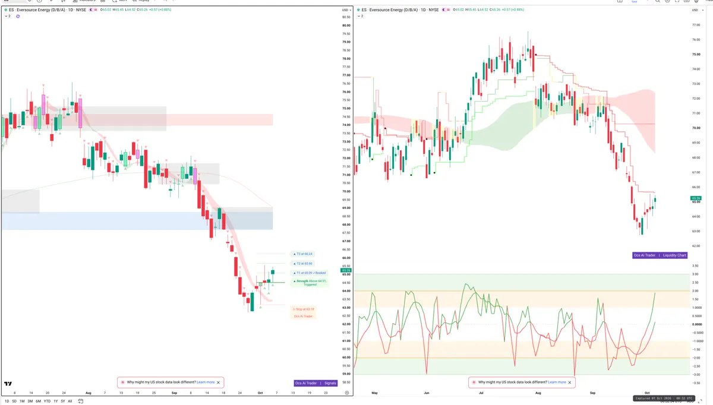Open the USD currency dropdown on left chart

coord(346,10)
